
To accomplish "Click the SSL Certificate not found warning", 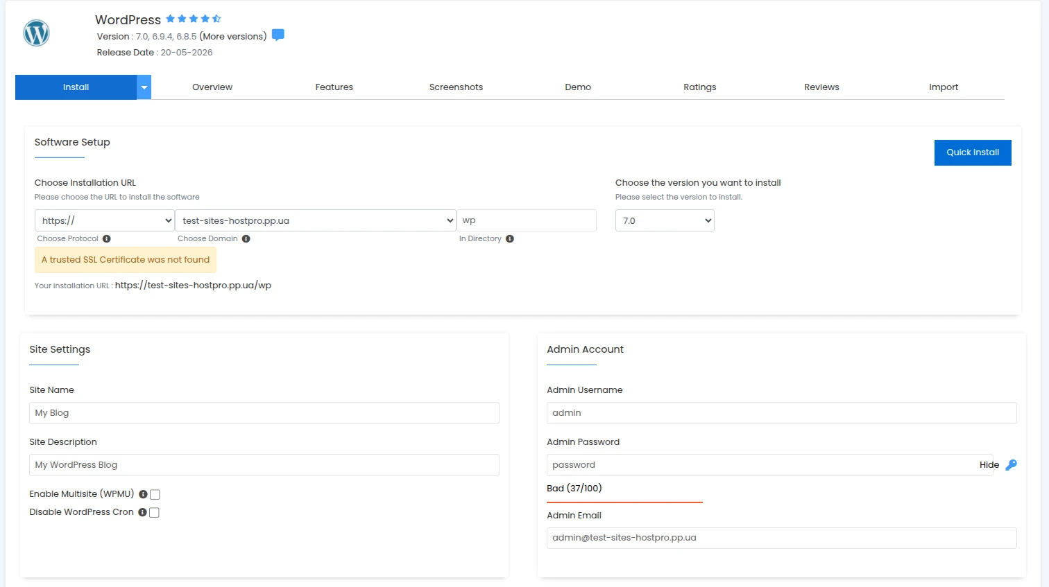I will 126,260.
